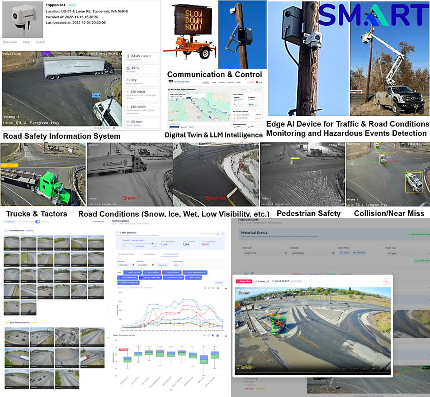Select the Summary Table tab
This screenshot has height=397, width=430.
coord(126,254)
